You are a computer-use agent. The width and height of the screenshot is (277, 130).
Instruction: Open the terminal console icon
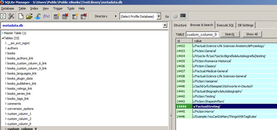(x=183, y=16)
